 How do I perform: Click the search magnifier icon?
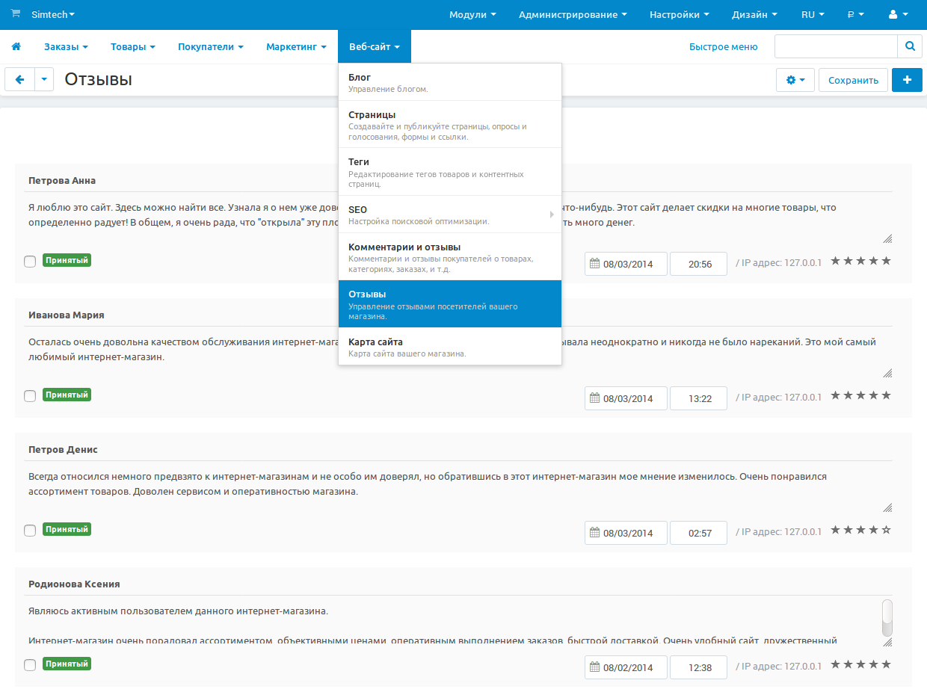coord(909,46)
